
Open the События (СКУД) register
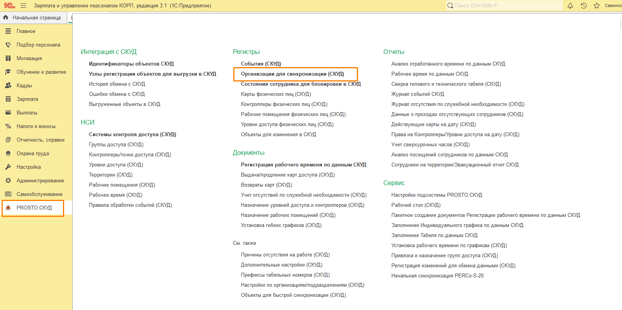tap(261, 64)
